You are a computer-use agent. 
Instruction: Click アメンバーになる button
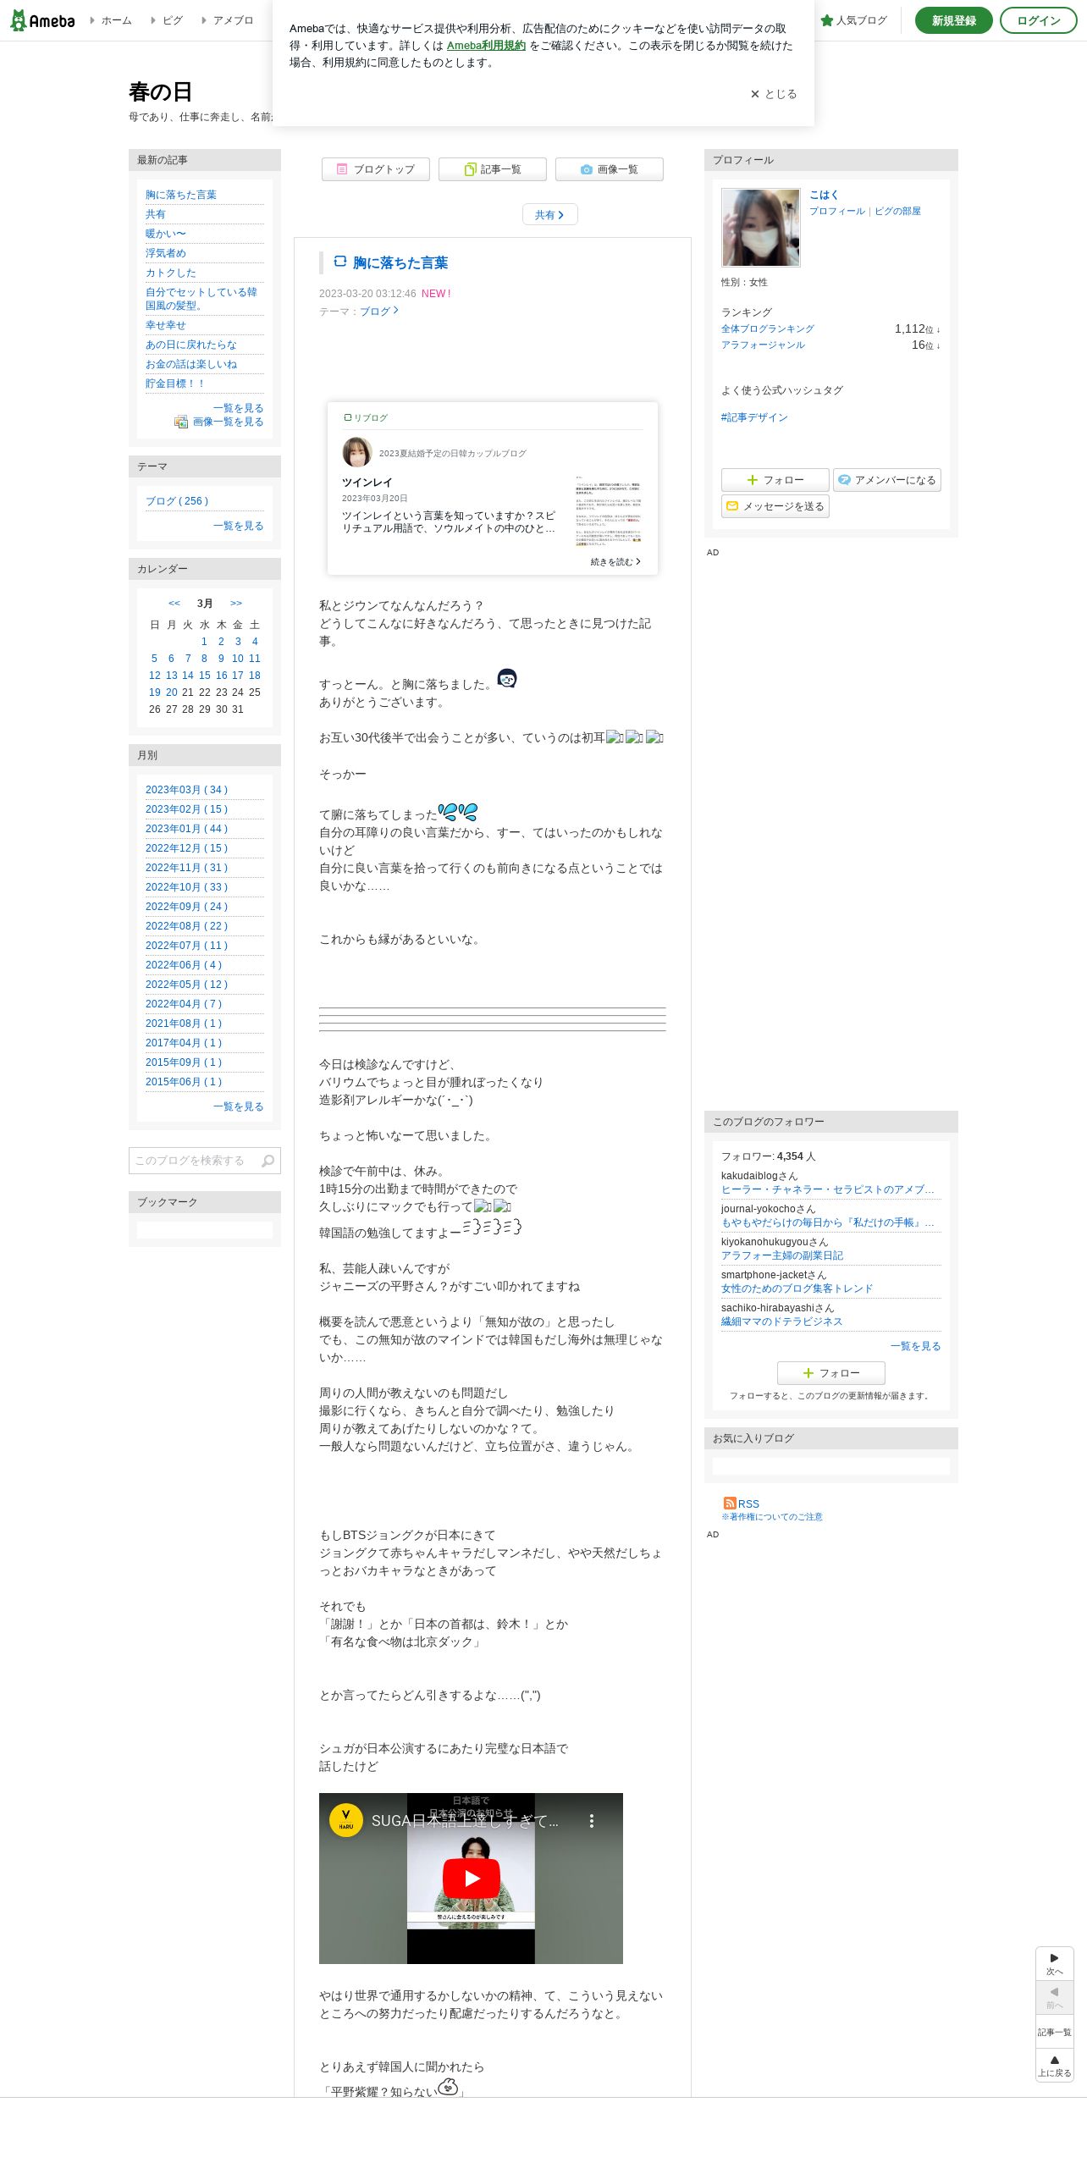886,480
